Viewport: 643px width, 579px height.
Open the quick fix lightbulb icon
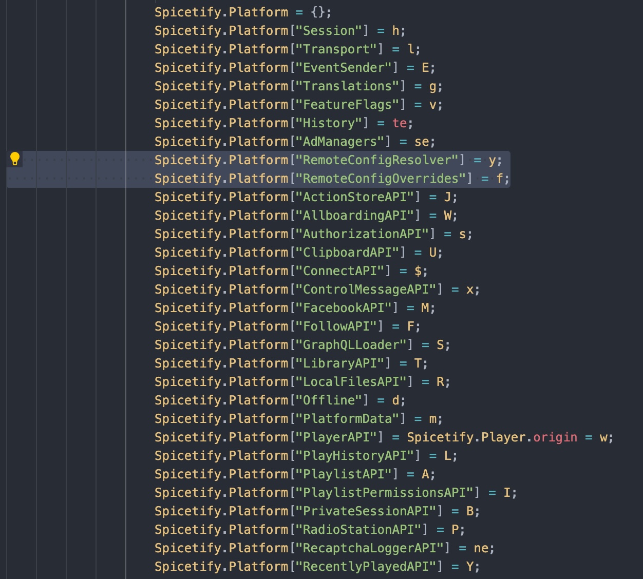(16, 159)
